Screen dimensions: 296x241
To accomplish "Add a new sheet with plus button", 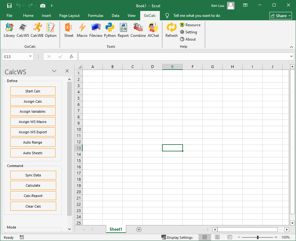I will tap(139, 229).
